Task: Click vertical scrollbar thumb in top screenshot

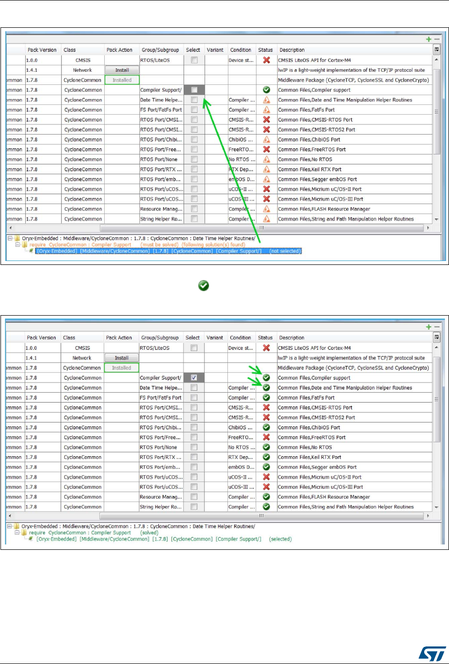Action: tap(437, 111)
